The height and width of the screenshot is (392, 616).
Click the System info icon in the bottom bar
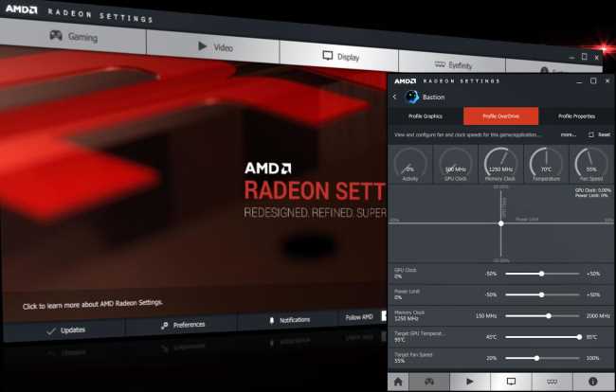pos(593,382)
